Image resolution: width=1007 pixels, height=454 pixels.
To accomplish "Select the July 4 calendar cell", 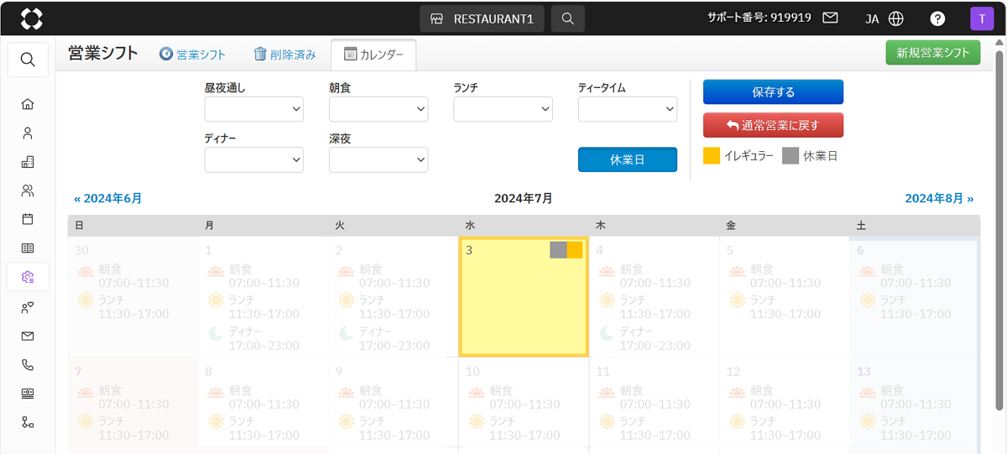I will [653, 296].
